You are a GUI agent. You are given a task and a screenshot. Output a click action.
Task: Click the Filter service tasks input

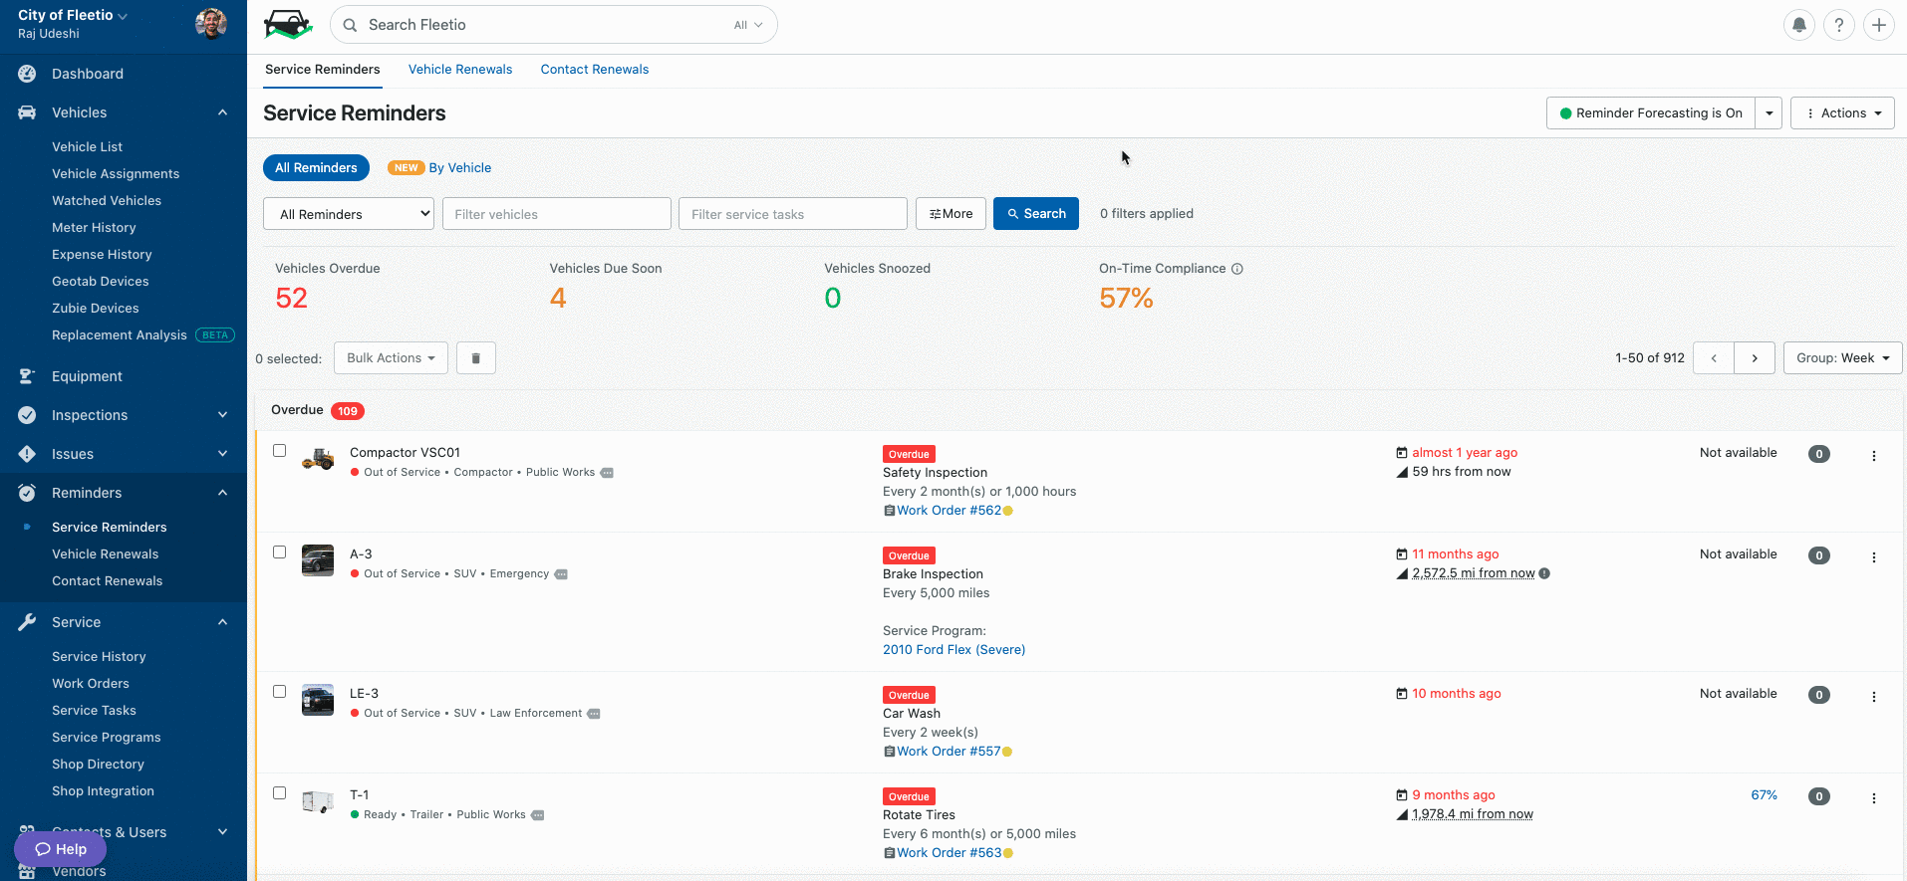[x=793, y=214]
